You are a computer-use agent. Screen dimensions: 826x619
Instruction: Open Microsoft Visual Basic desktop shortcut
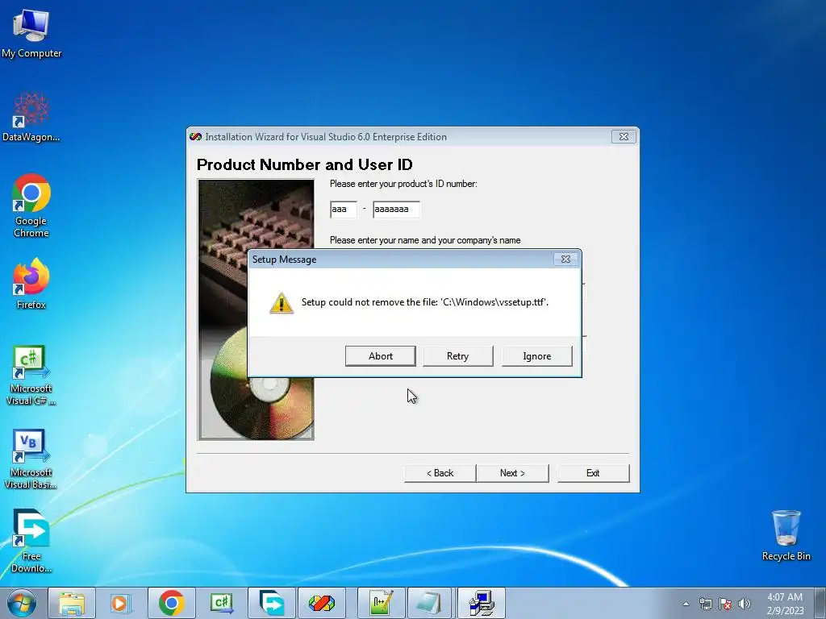tap(31, 459)
